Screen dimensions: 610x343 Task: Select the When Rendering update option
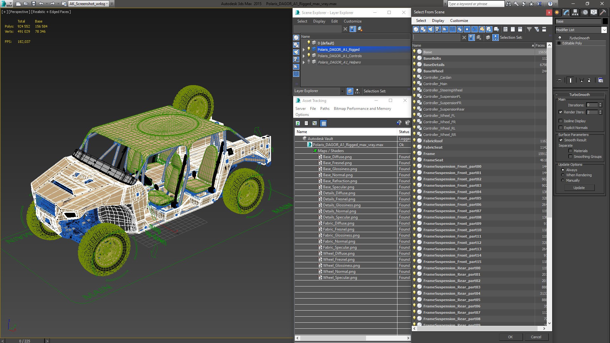coord(563,175)
